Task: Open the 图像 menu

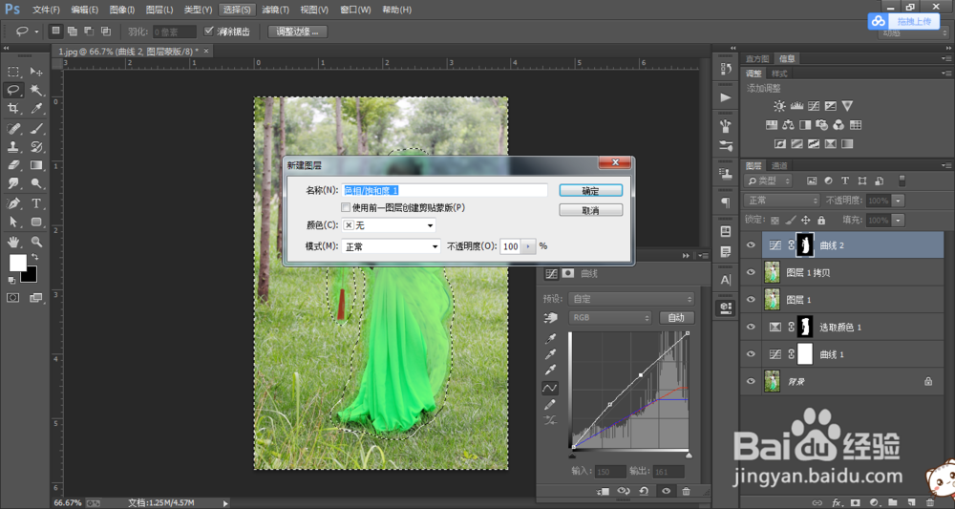Action: tap(122, 10)
